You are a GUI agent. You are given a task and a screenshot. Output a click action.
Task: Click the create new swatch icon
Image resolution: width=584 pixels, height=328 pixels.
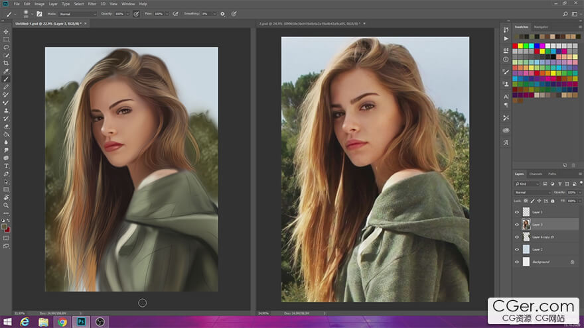565,165
